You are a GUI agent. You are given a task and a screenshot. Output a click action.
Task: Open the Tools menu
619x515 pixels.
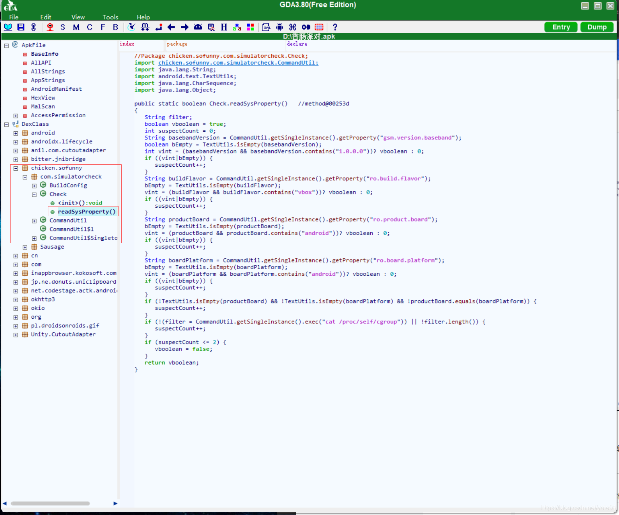tap(110, 17)
